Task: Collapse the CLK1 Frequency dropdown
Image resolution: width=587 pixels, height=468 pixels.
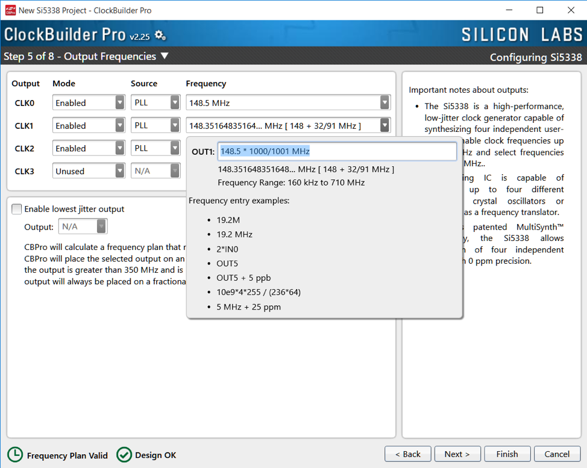Action: (385, 126)
